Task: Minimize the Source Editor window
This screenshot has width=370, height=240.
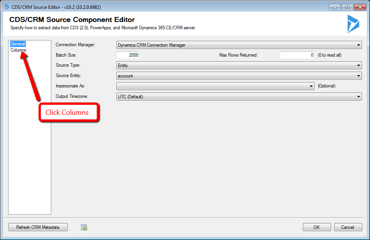Action: pyautogui.click(x=335, y=7)
